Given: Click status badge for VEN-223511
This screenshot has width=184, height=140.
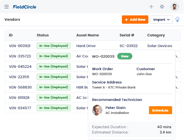Looking at the screenshot, I should [54, 77].
